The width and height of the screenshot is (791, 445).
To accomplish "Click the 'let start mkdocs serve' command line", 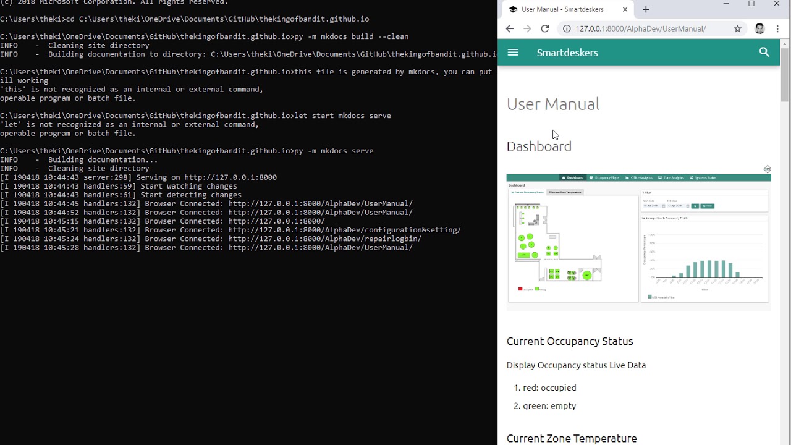I will pos(195,116).
